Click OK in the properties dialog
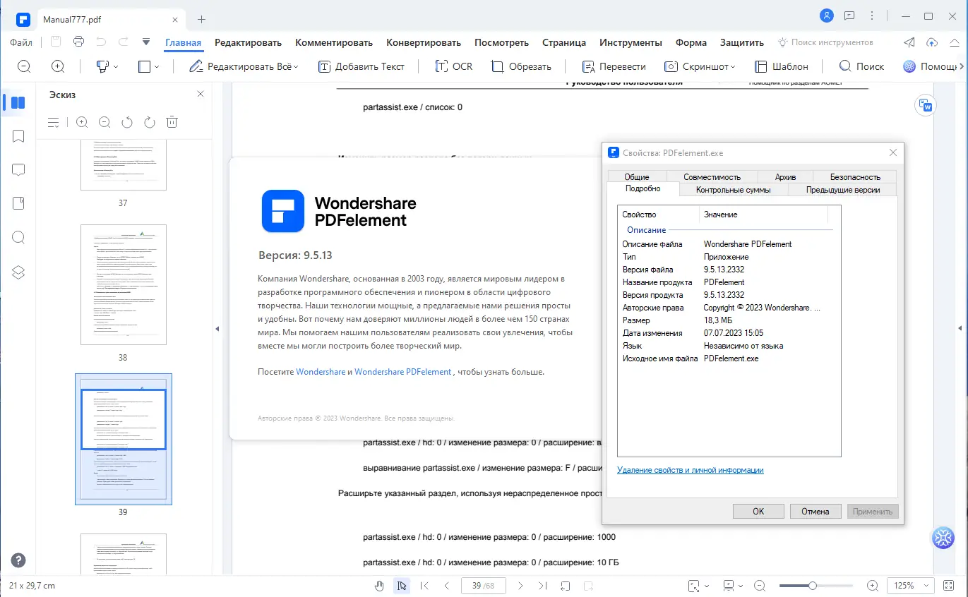 coord(758,512)
